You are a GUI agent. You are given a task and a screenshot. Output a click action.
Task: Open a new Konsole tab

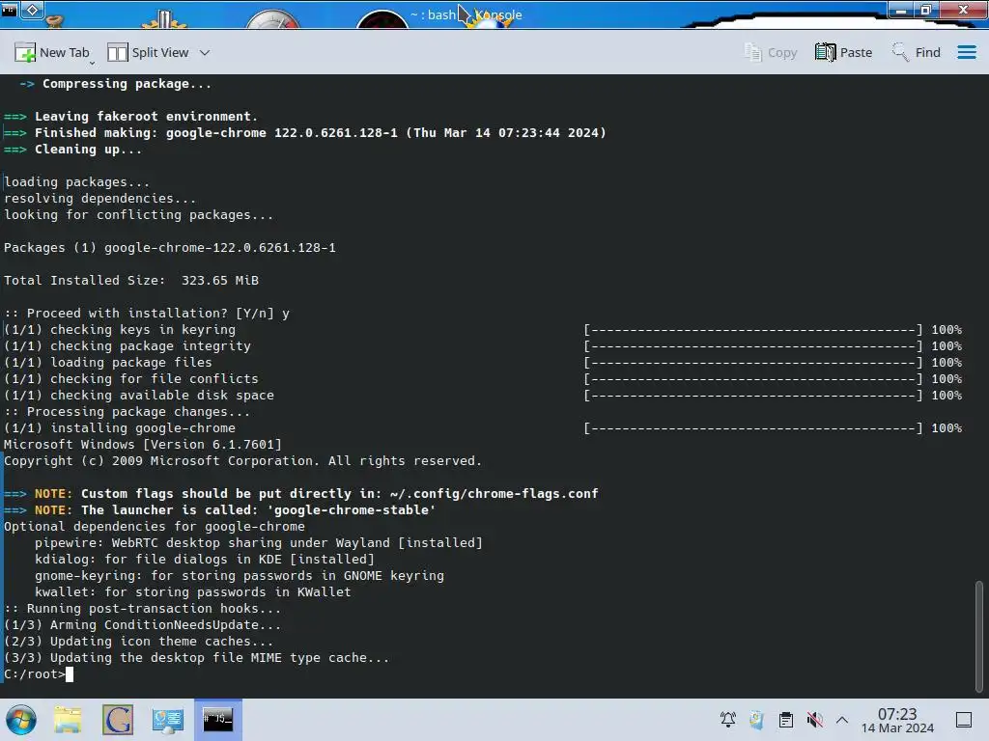pos(52,53)
